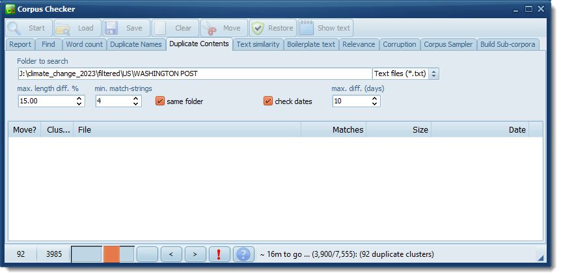
Task: Click the blank button beside the progress bar
Action: [x=147, y=254]
